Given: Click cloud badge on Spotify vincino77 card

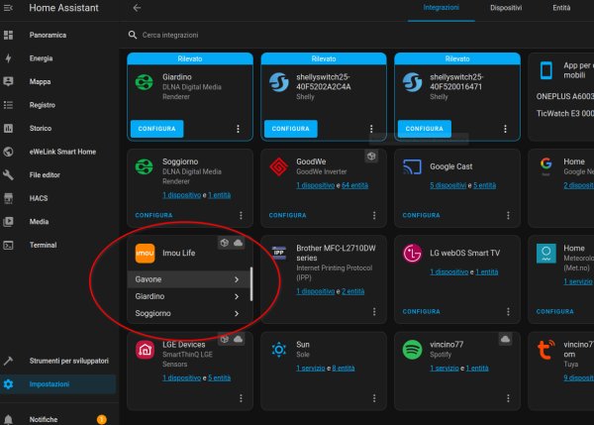Looking at the screenshot, I should coord(505,339).
